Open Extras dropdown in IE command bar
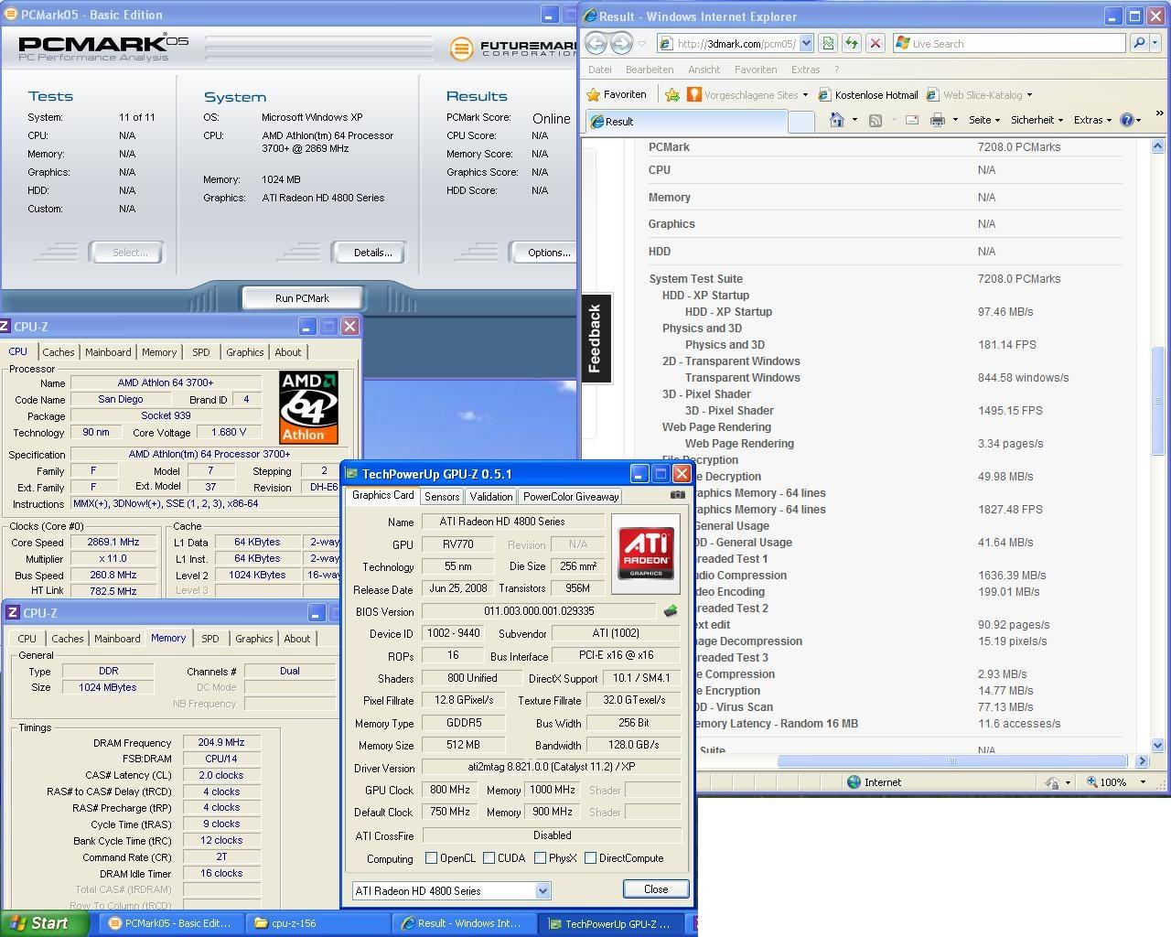This screenshot has height=937, width=1171. point(1092,120)
